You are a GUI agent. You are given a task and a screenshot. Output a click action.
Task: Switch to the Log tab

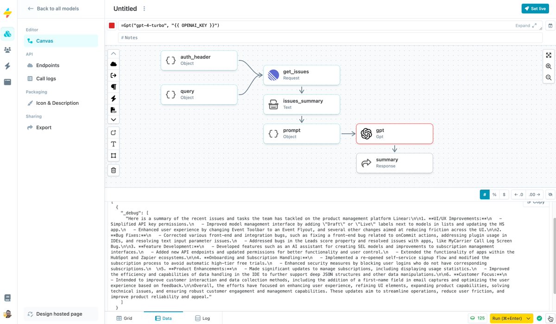pyautogui.click(x=203, y=318)
